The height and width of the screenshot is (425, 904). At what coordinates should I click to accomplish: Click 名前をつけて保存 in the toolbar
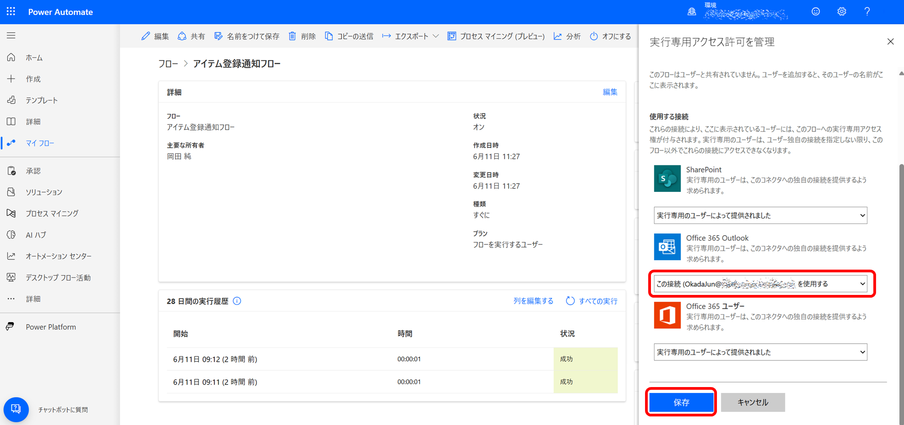[x=247, y=36]
